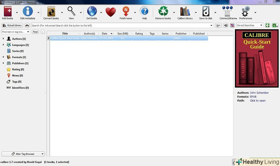This screenshot has height=166, width=280.
Task: Click the Find item in tag browser field
Action: (x=16, y=32)
